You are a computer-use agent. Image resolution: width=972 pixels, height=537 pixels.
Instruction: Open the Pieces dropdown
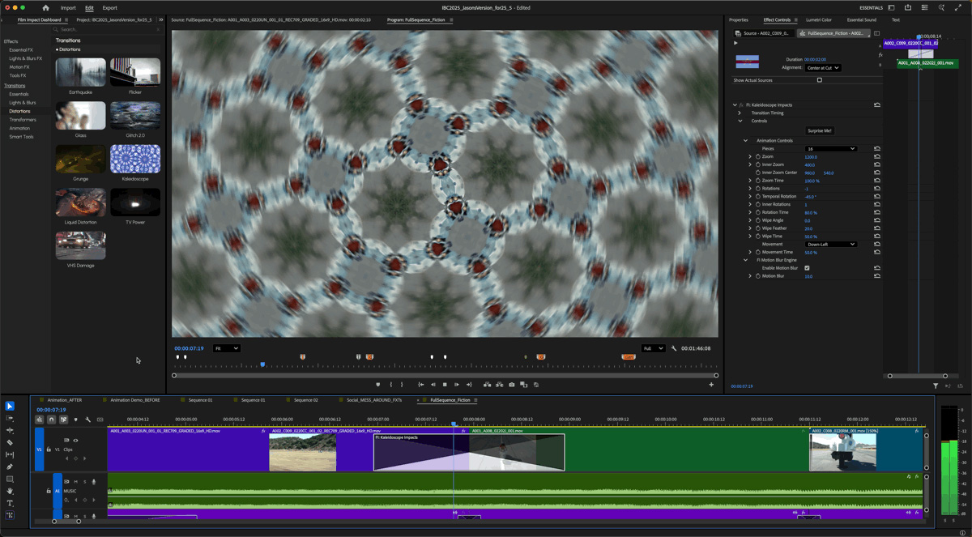(x=830, y=149)
